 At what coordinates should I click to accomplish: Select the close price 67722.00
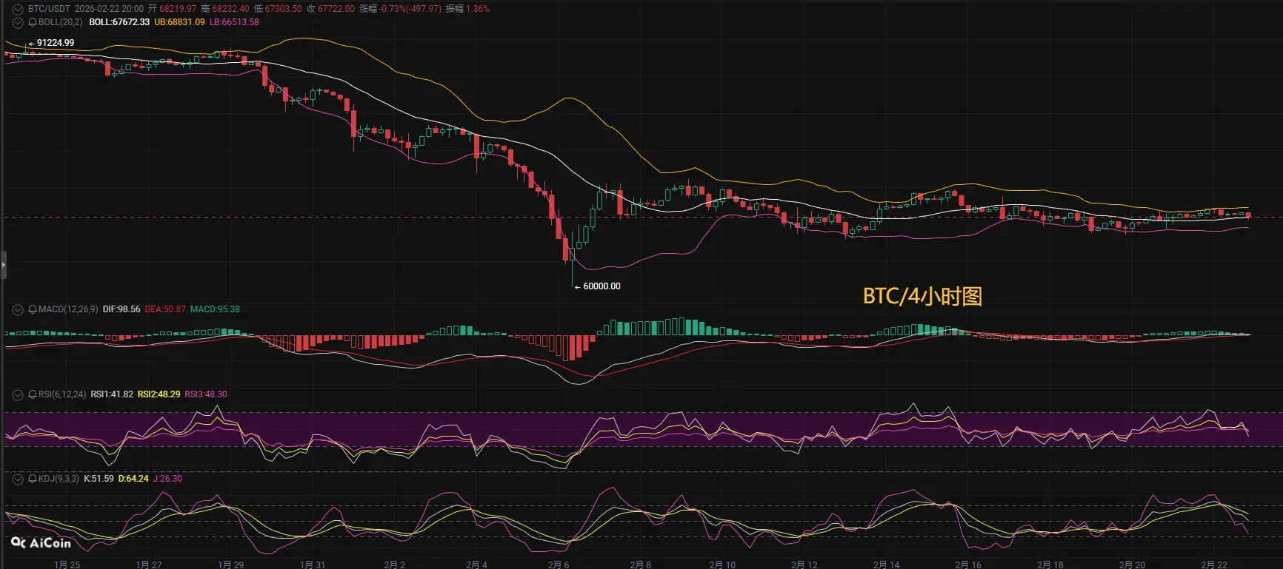pos(336,9)
